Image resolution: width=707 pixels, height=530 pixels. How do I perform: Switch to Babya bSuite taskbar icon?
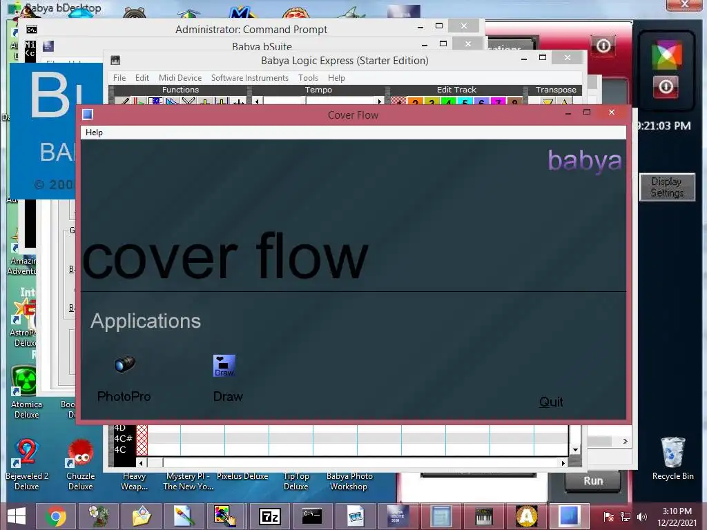[398, 516]
